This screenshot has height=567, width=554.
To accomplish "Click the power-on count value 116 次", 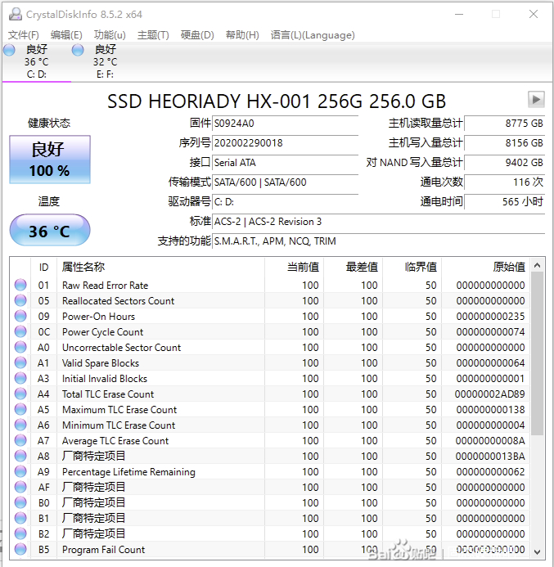I will pos(504,182).
